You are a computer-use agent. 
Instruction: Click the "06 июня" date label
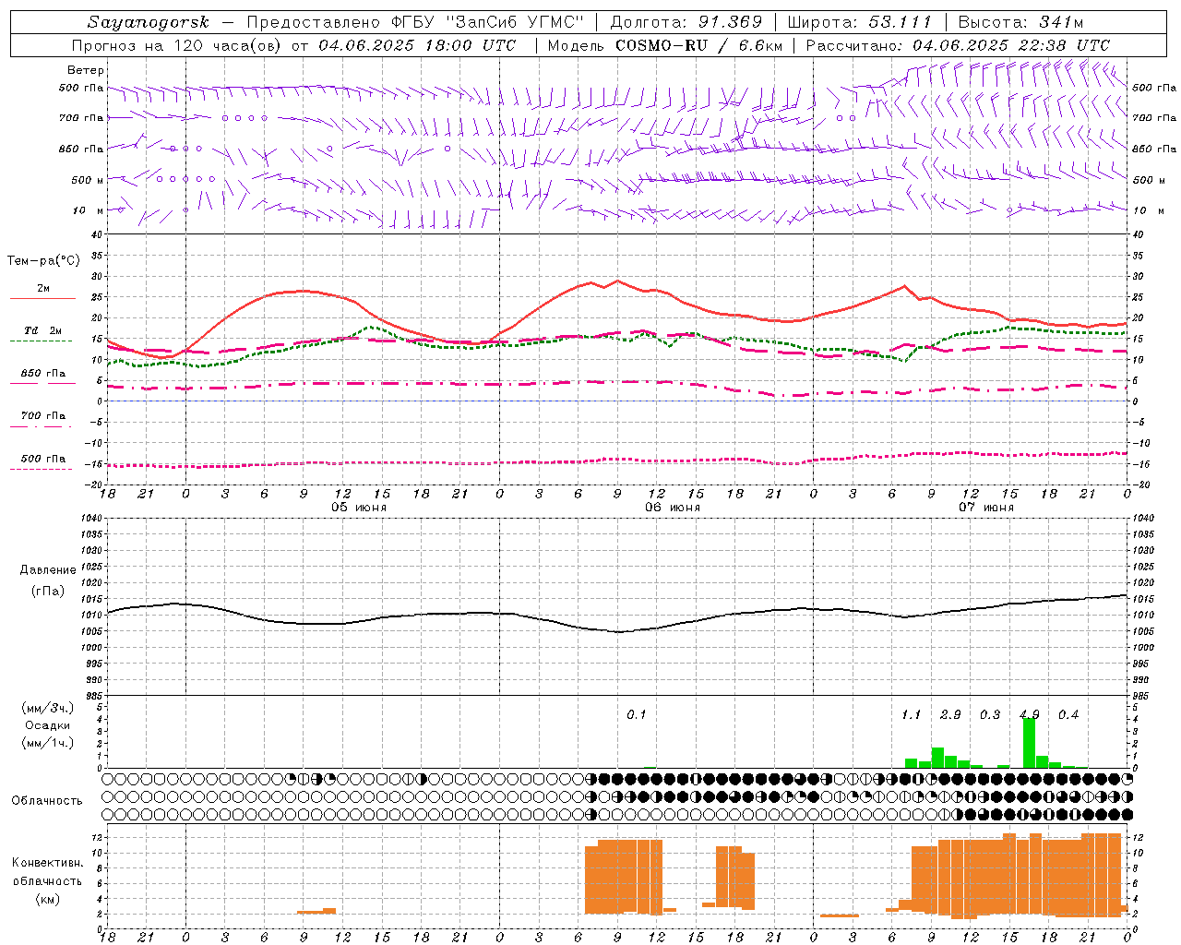[x=673, y=507]
